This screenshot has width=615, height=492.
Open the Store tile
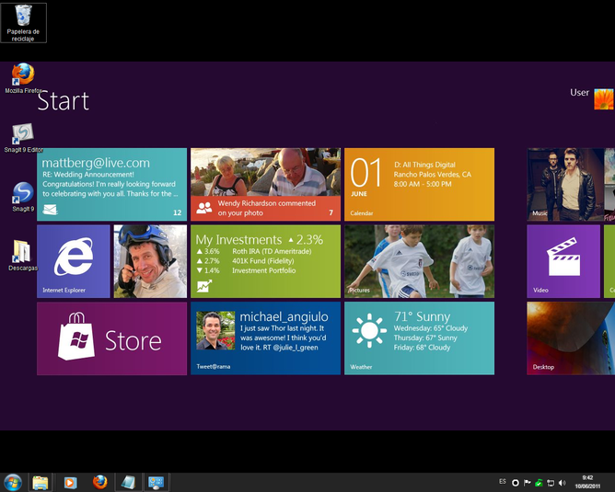tap(111, 338)
